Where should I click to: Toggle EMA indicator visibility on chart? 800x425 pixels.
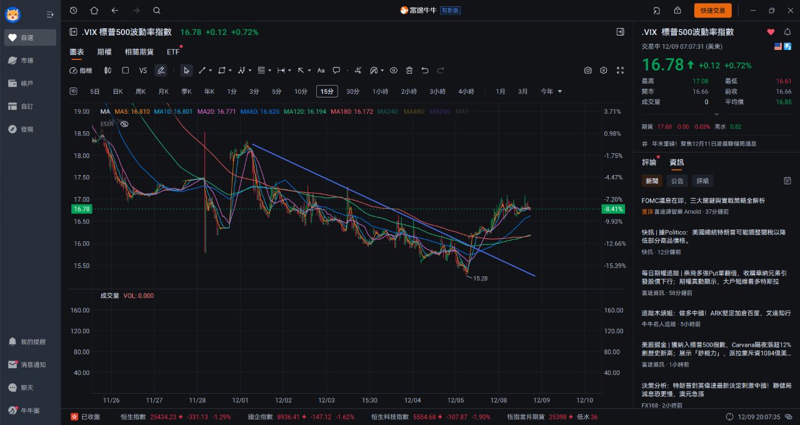tap(124, 124)
